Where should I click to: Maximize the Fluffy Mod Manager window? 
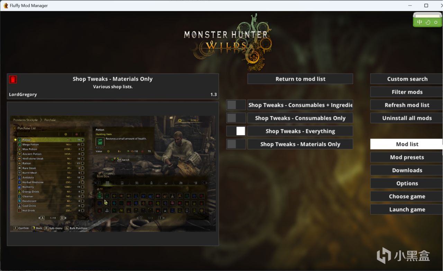pyautogui.click(x=426, y=6)
